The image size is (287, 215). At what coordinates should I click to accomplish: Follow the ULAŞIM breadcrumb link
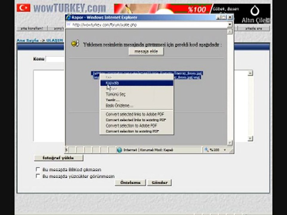[54, 40]
